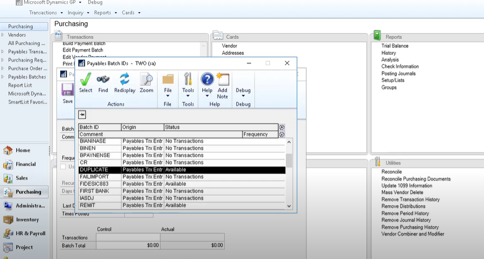Expand the Vendors tree item

pos(3,35)
